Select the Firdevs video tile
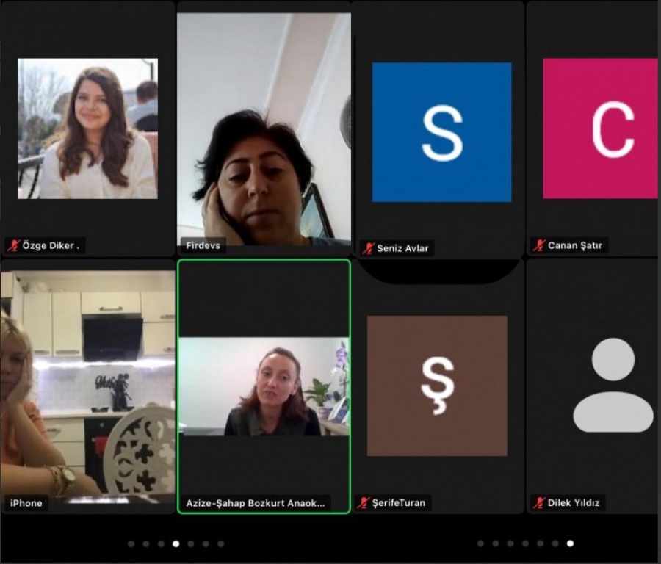The height and width of the screenshot is (564, 661). click(x=264, y=129)
